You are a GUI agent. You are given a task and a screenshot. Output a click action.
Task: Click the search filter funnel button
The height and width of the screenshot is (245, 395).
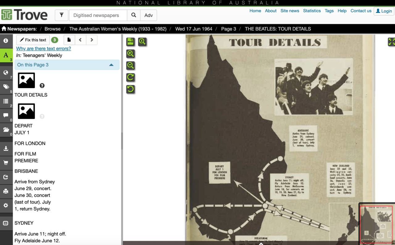(x=61, y=15)
